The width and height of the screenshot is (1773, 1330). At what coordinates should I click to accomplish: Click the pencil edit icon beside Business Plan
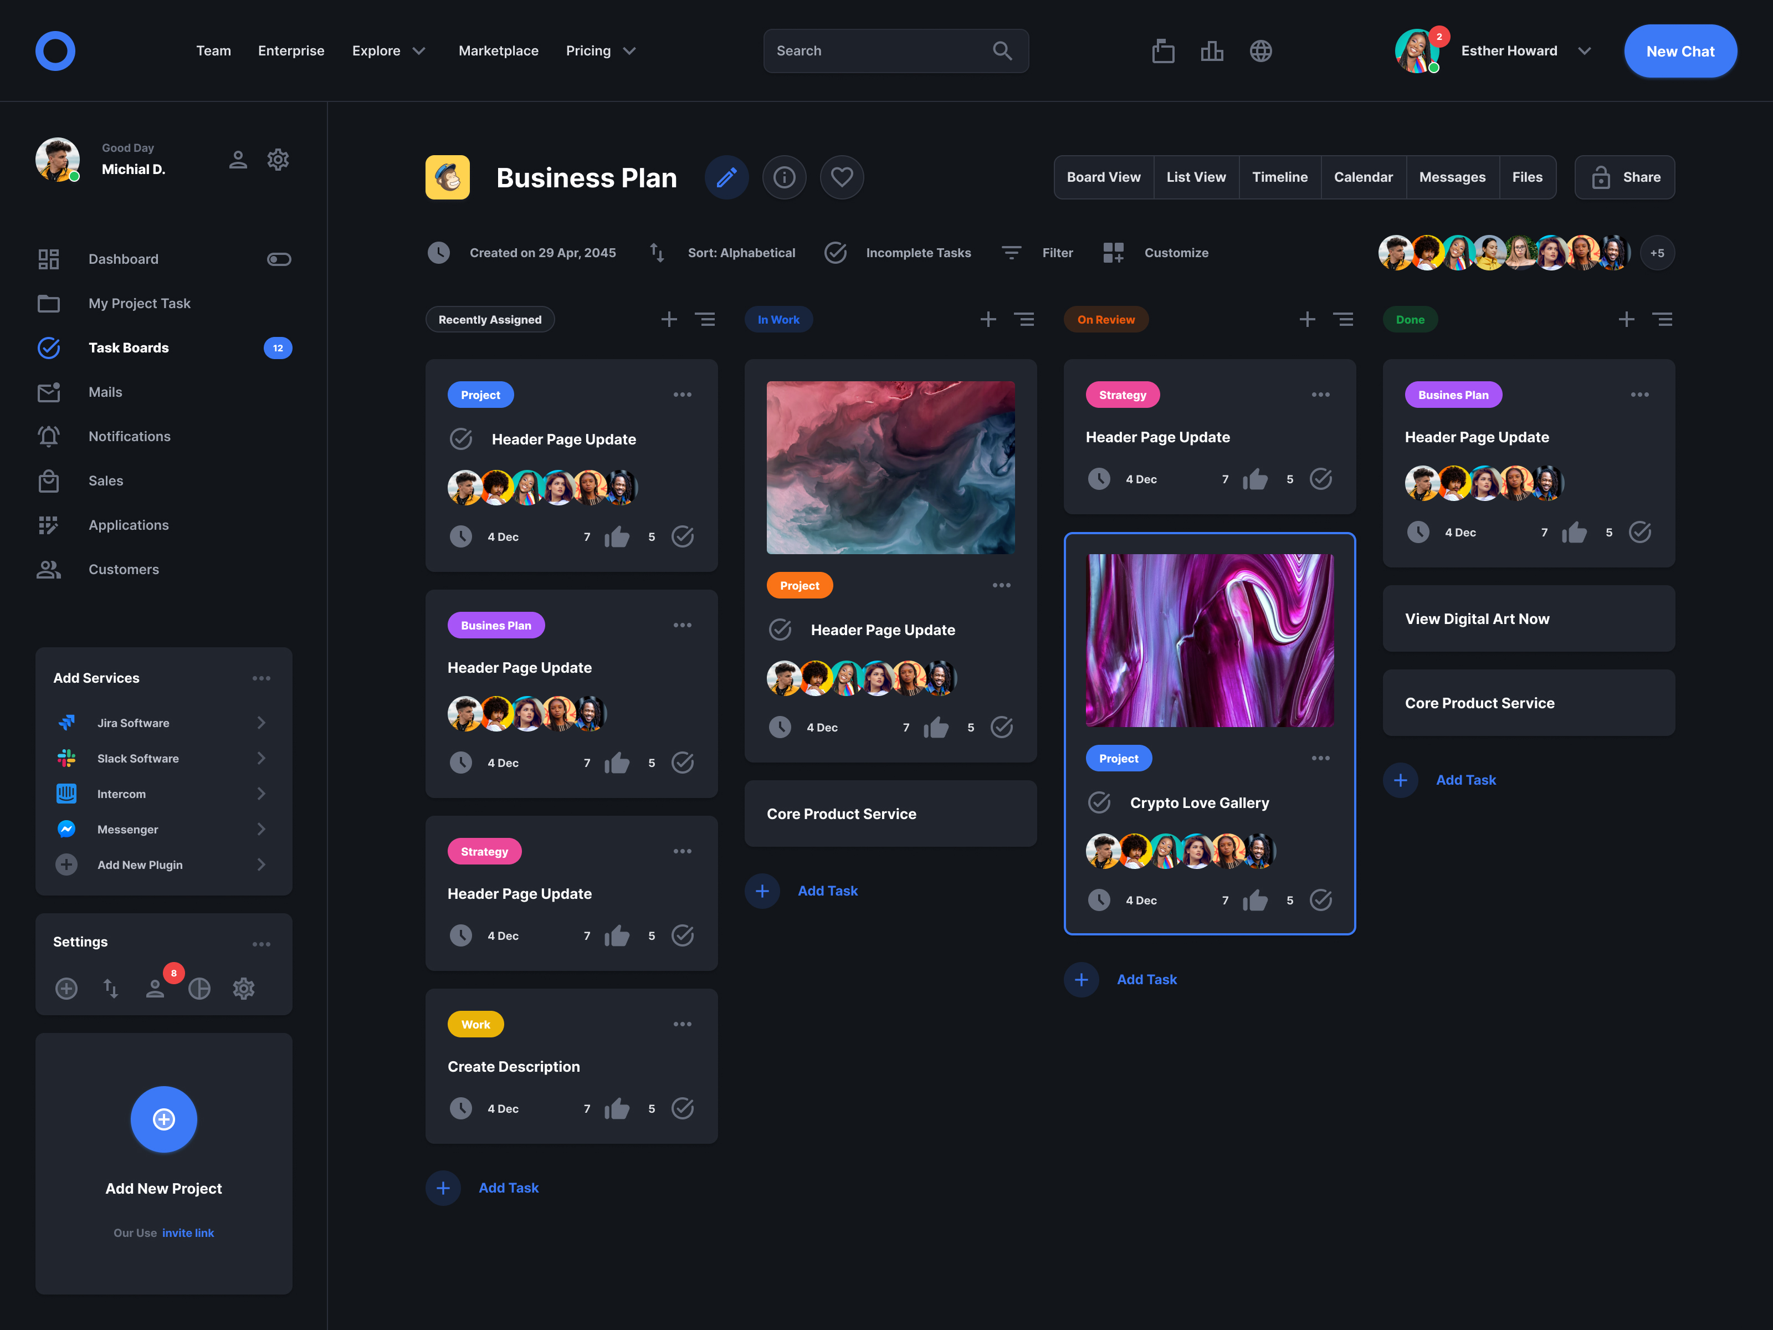[x=726, y=177]
